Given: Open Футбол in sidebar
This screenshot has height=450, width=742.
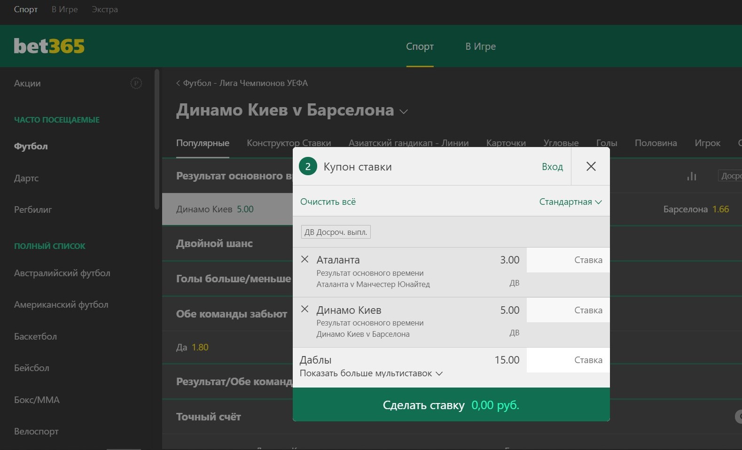Looking at the screenshot, I should (x=31, y=146).
